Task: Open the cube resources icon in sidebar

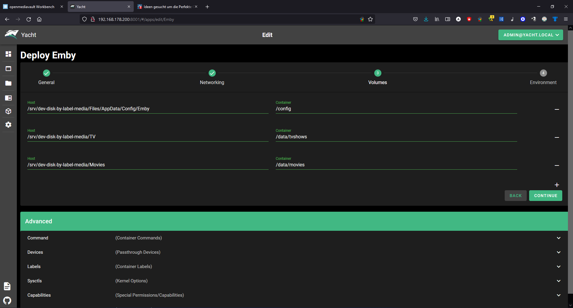Action: 8,111
